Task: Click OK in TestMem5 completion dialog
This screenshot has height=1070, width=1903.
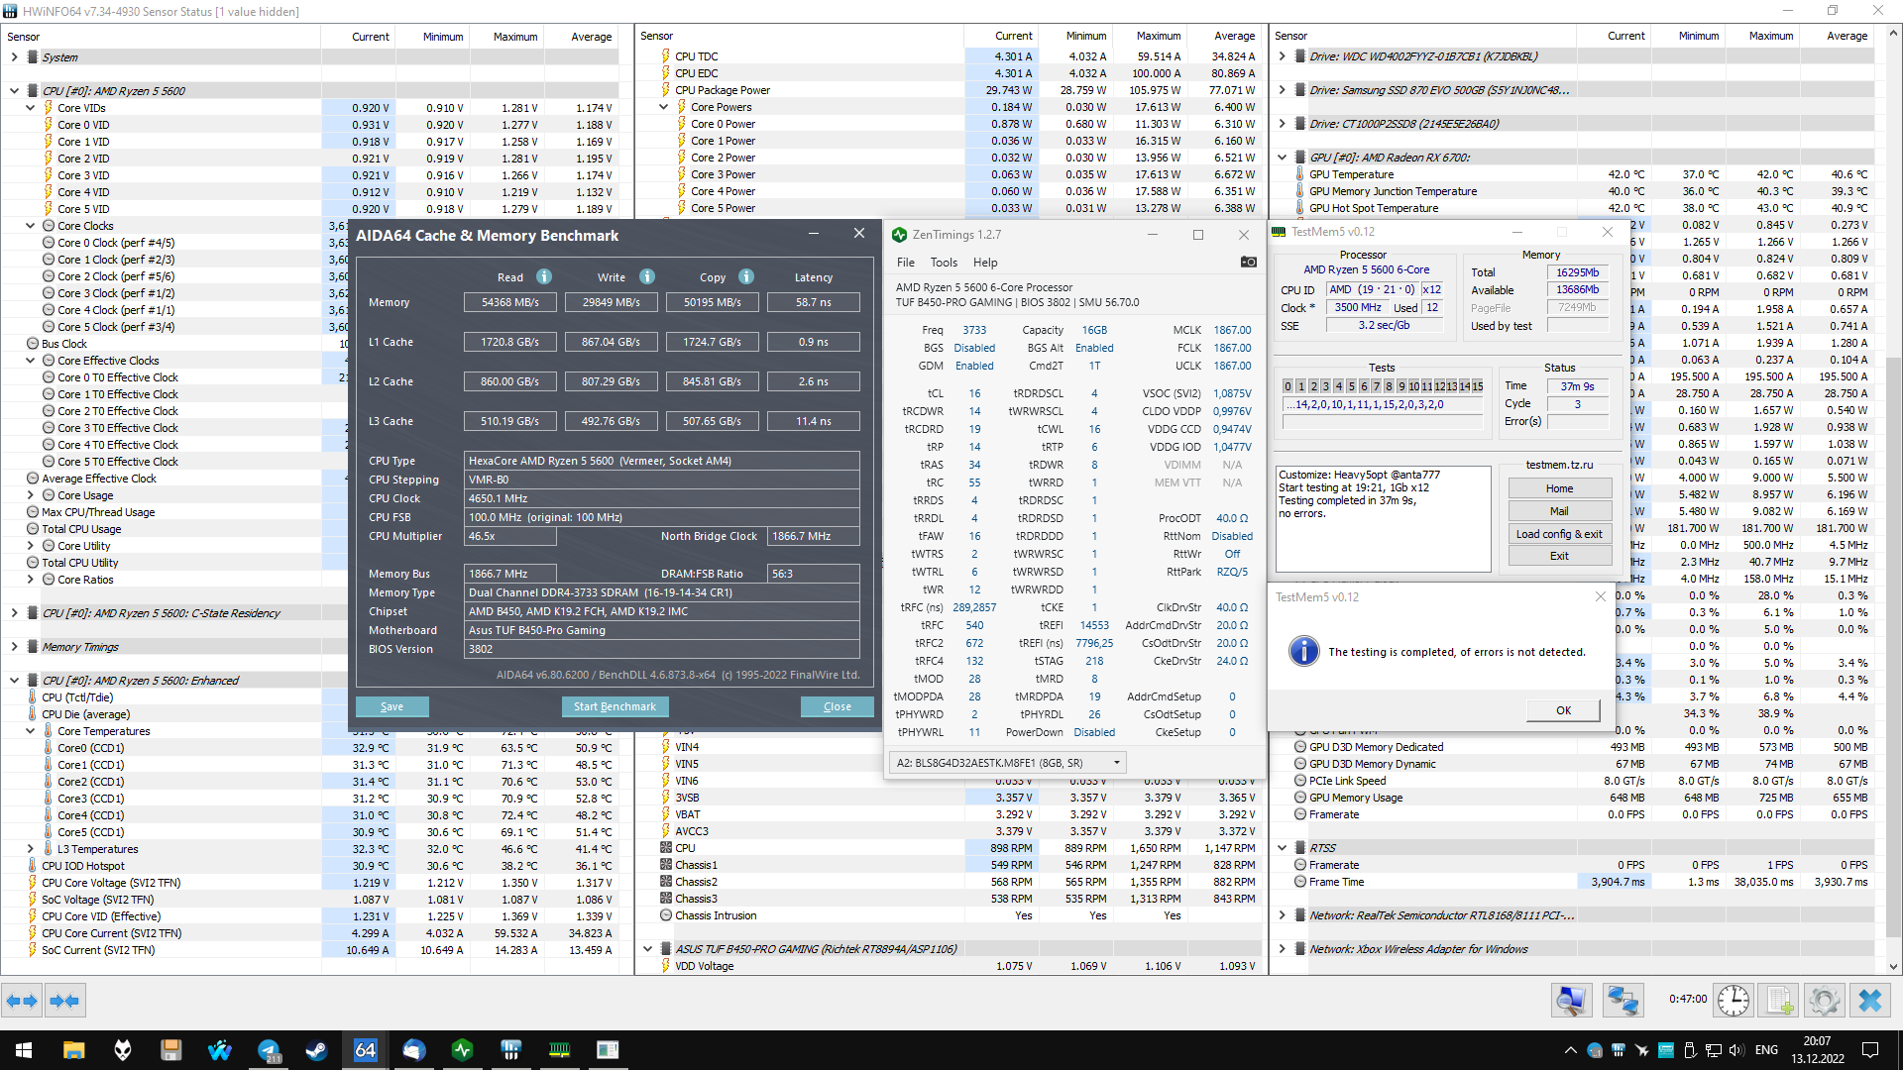Action: [x=1563, y=710]
